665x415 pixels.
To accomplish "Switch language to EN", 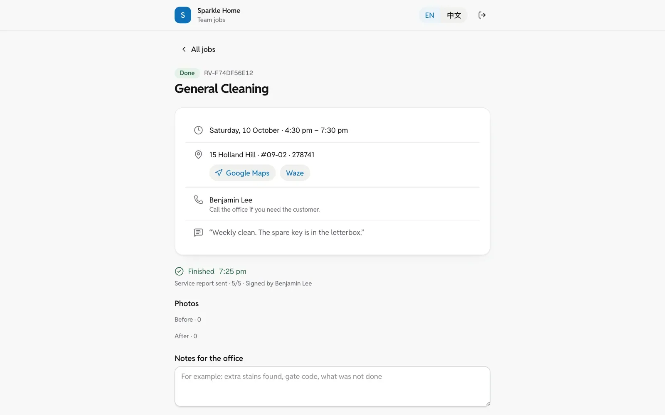I will click(430, 15).
